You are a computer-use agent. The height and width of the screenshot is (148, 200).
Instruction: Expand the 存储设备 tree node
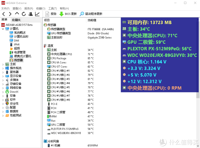click(x=3, y=84)
